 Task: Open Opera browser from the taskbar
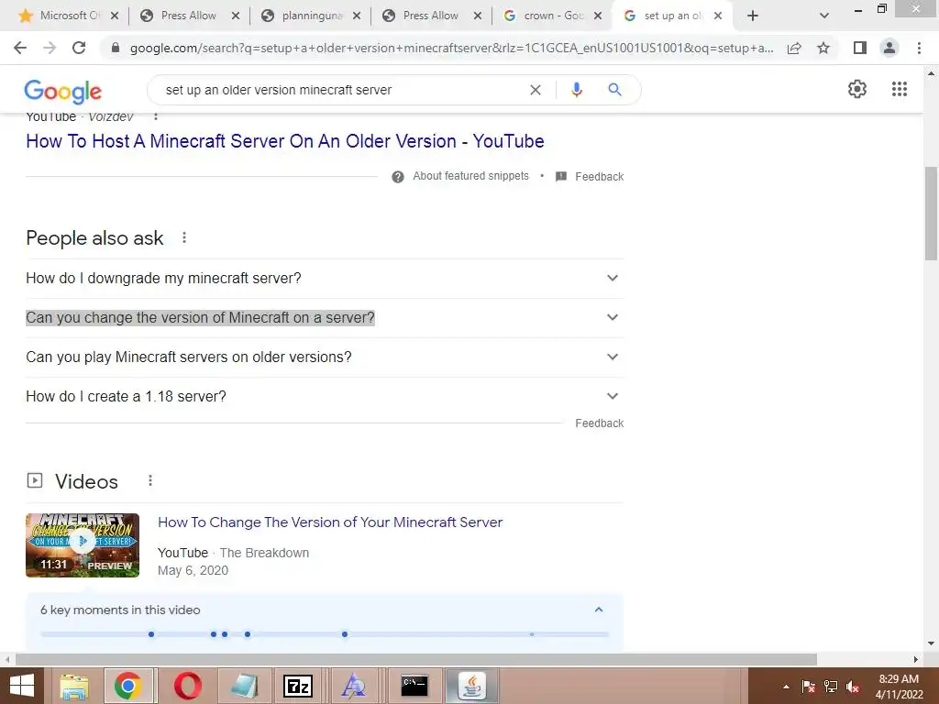click(x=187, y=686)
